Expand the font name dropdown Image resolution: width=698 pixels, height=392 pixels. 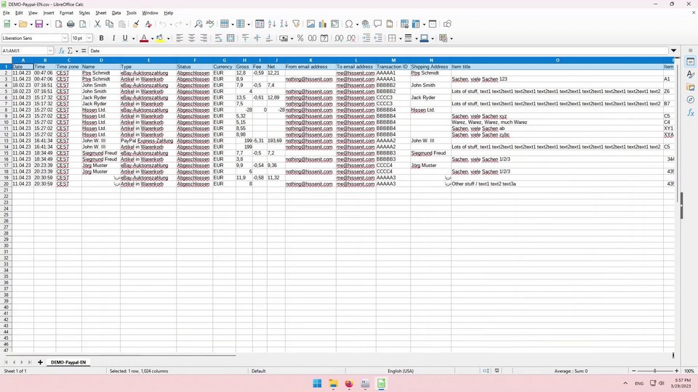[65, 38]
